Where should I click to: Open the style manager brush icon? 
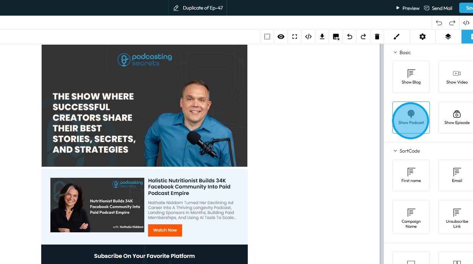(x=396, y=37)
